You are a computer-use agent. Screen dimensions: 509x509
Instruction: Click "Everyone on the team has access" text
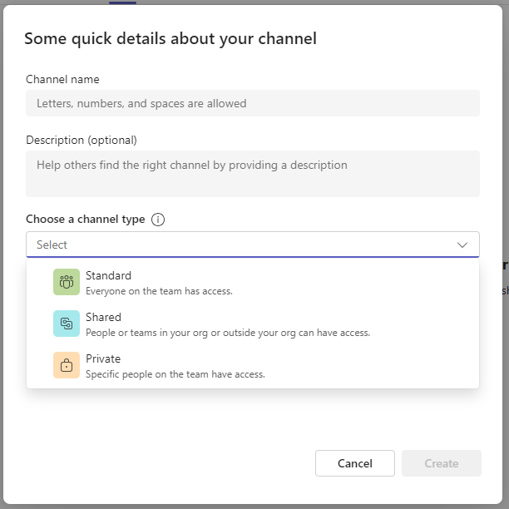coord(159,291)
